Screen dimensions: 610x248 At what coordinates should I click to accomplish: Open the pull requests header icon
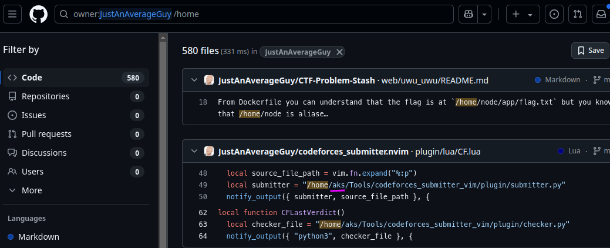pyautogui.click(x=578, y=15)
